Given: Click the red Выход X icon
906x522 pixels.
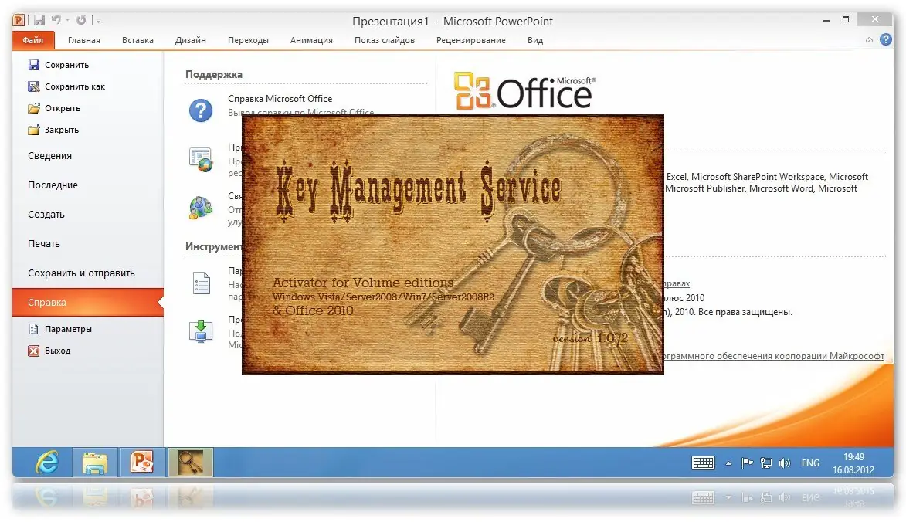Looking at the screenshot, I should pyautogui.click(x=34, y=351).
